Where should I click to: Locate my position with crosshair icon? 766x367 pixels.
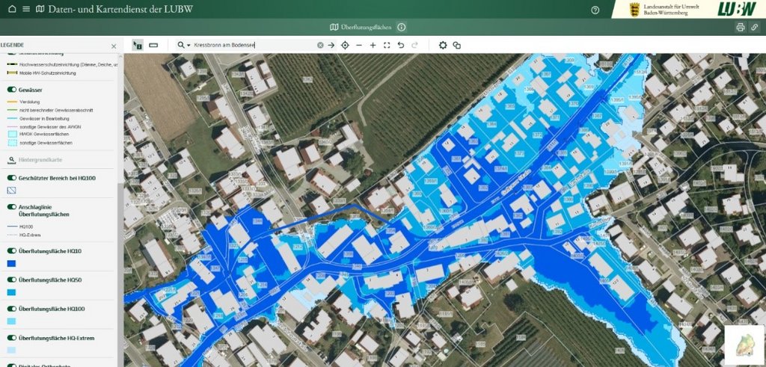(345, 46)
